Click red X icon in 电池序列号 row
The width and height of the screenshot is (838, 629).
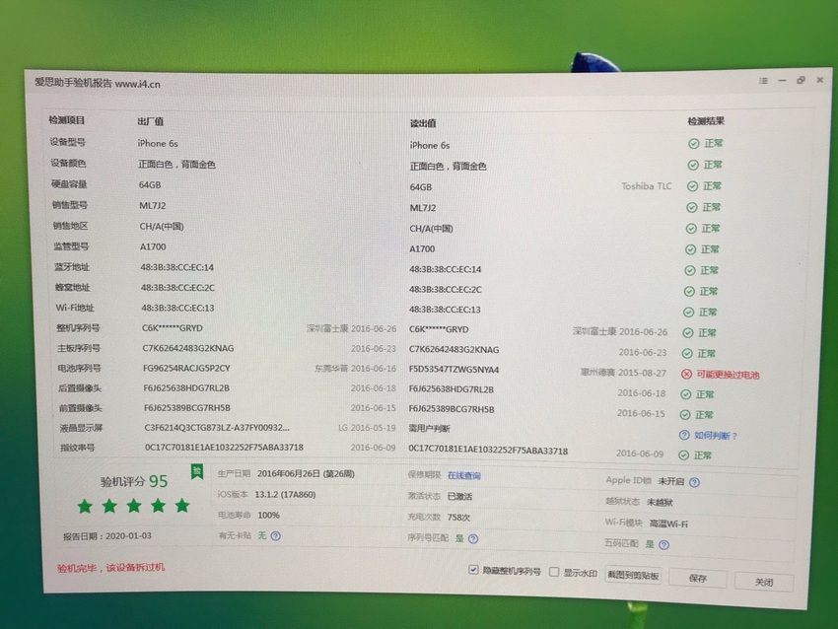pos(687,374)
